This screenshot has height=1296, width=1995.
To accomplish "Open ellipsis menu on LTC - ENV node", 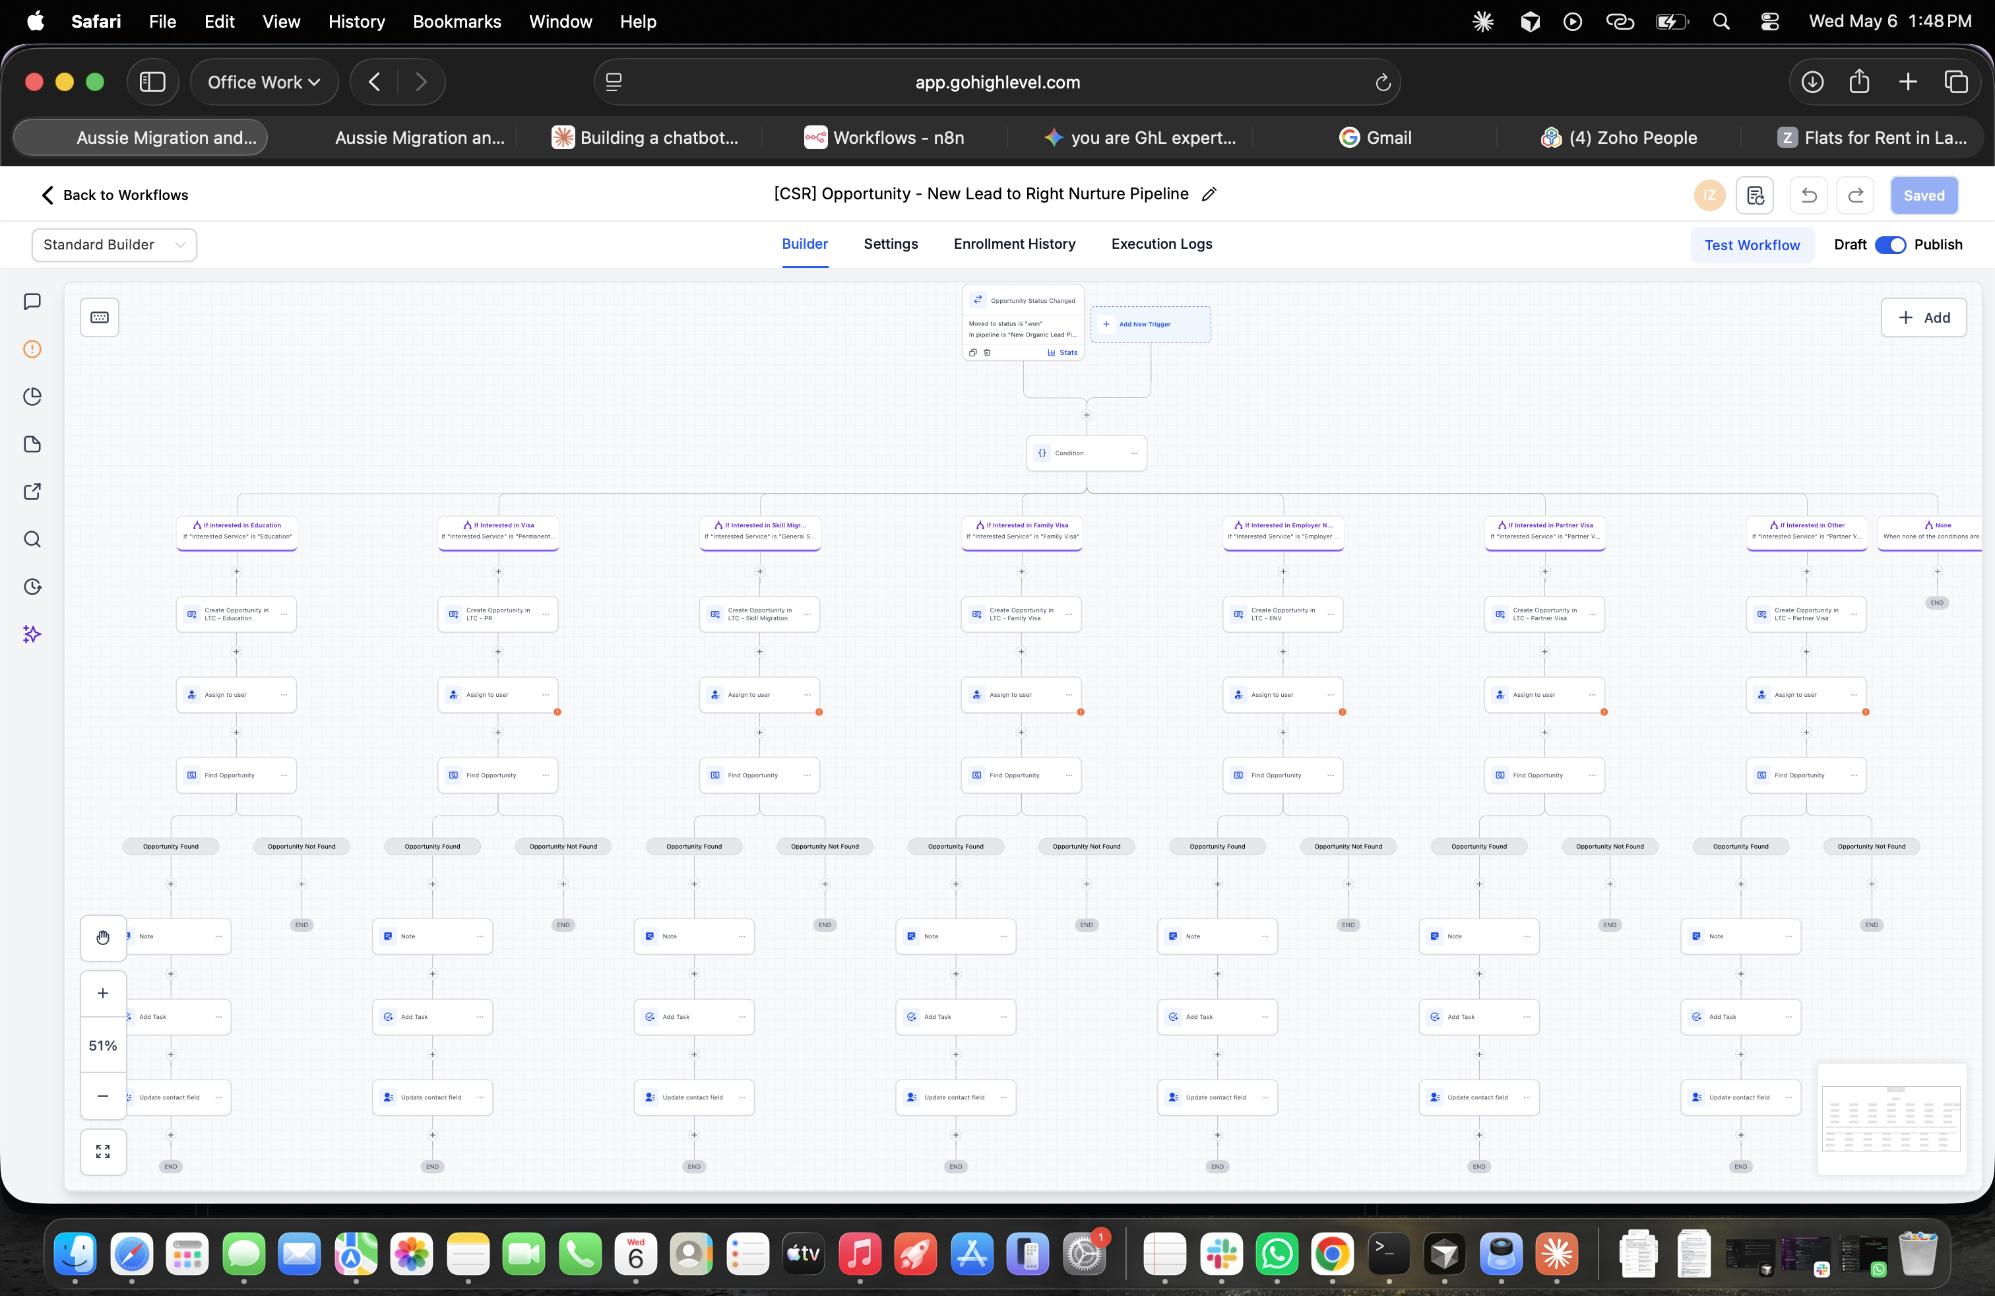I will (1330, 614).
